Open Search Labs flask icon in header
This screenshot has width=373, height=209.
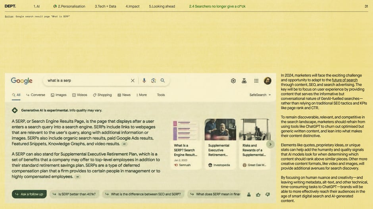click(244, 81)
